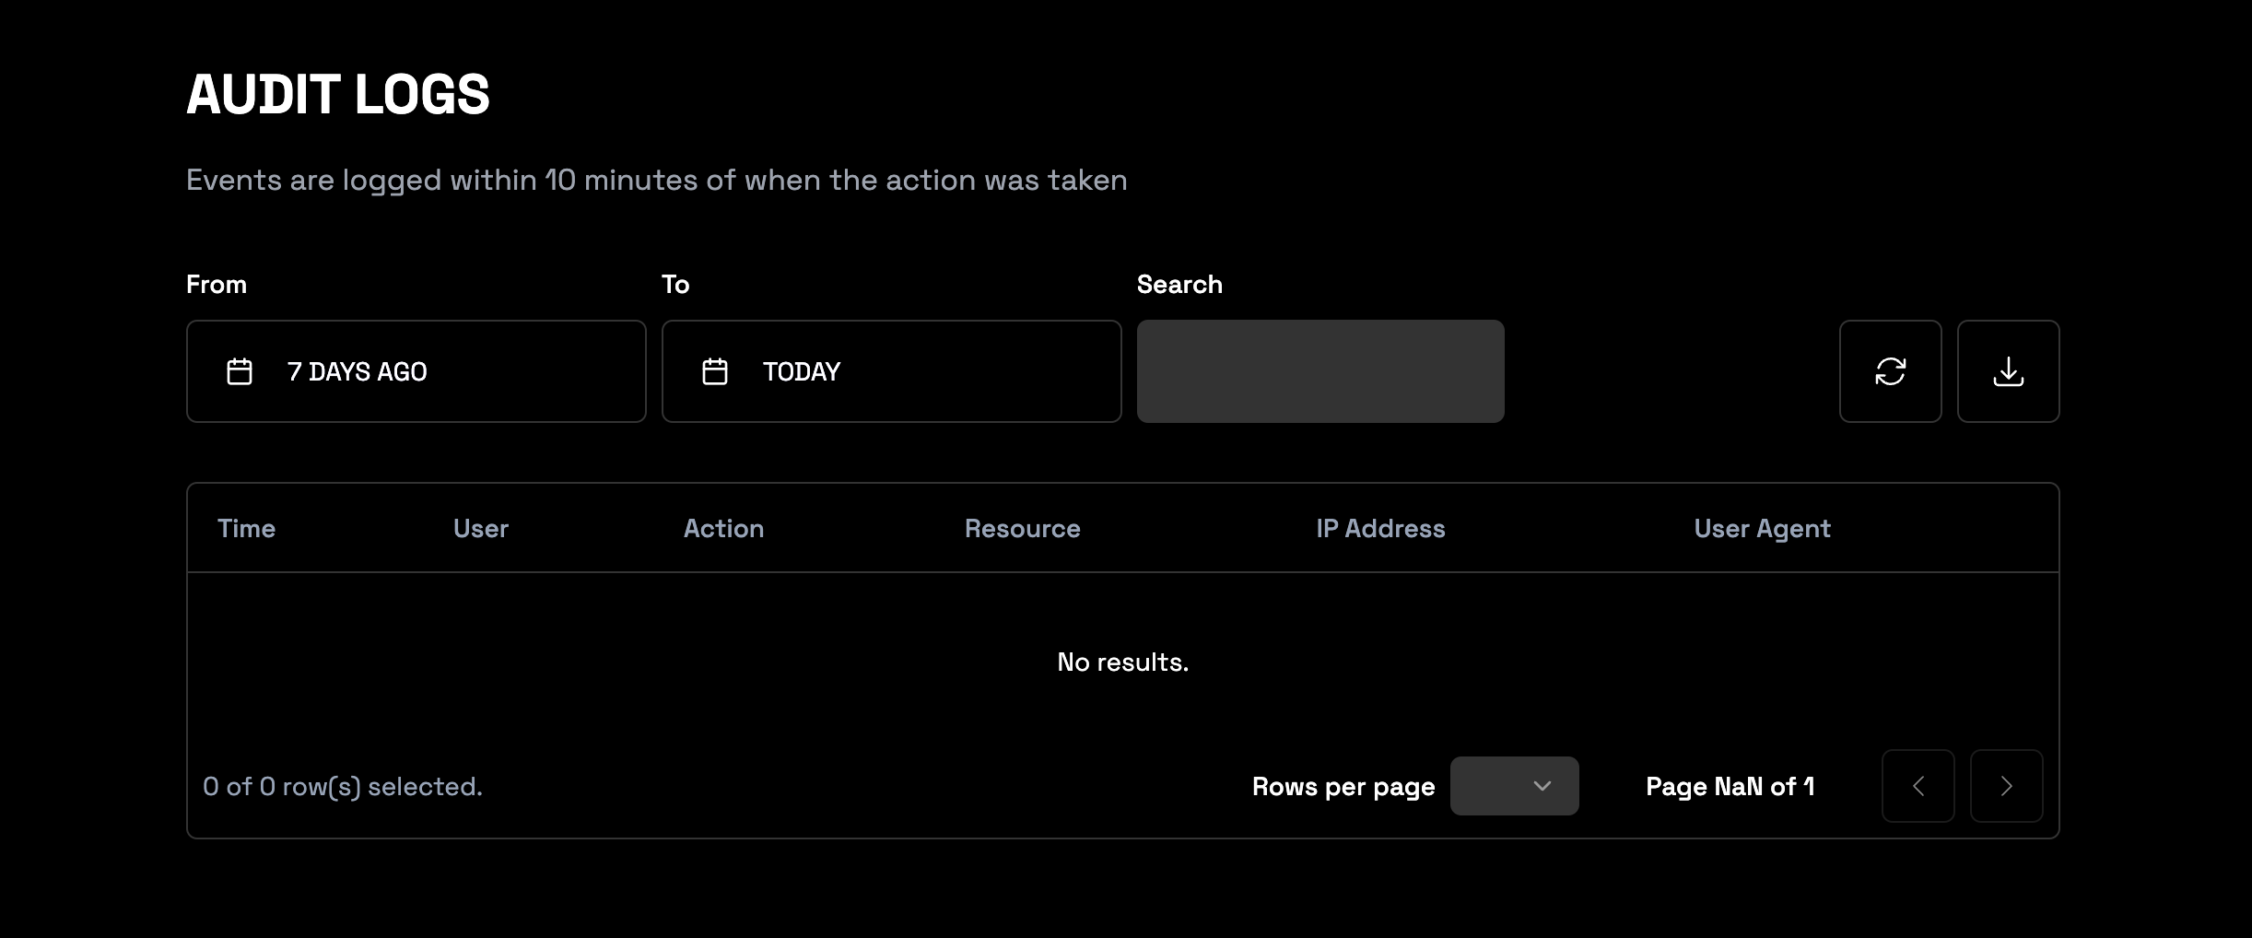Refresh the audit logs list
The width and height of the screenshot is (2252, 938).
point(1890,370)
